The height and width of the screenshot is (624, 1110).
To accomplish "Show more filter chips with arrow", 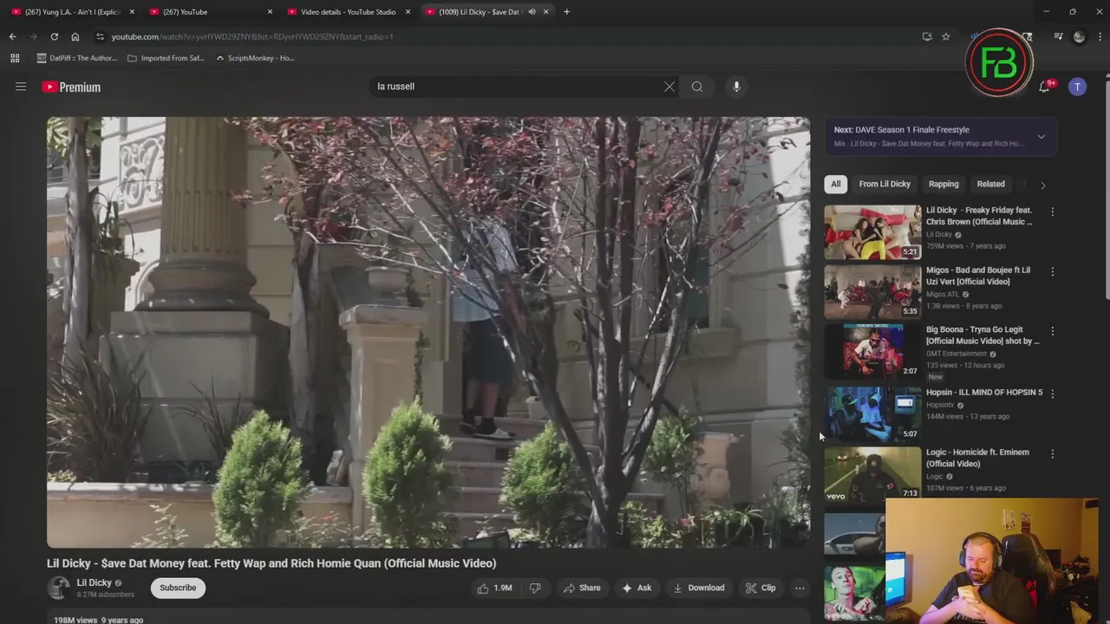I will click(x=1042, y=185).
